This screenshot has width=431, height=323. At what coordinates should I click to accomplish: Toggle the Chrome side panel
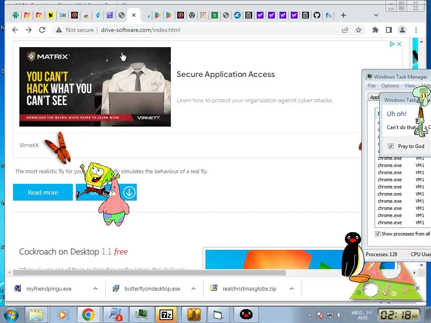click(x=388, y=30)
